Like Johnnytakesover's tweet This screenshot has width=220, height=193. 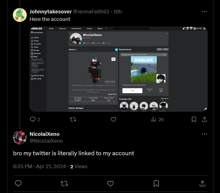[x=113, y=120]
